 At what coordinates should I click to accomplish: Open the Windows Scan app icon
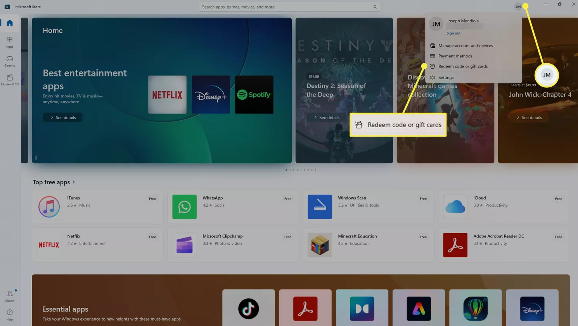point(320,207)
